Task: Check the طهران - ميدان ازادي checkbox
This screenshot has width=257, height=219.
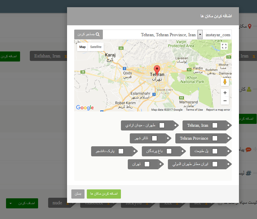Action: (162, 125)
